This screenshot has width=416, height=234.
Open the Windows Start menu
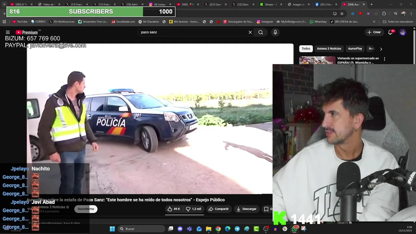click(112, 229)
